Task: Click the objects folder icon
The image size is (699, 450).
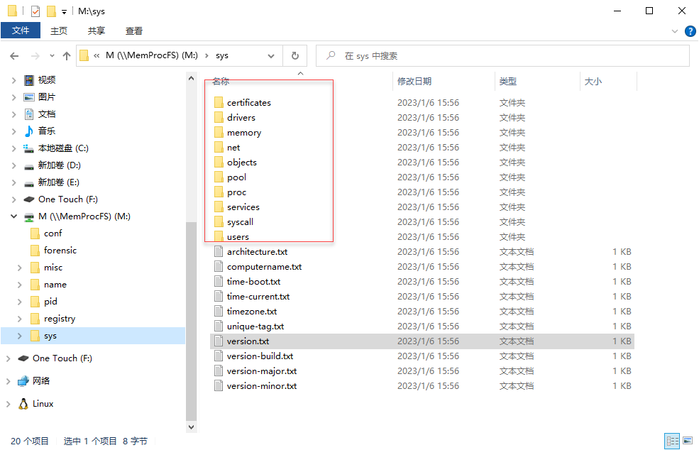Action: (219, 163)
